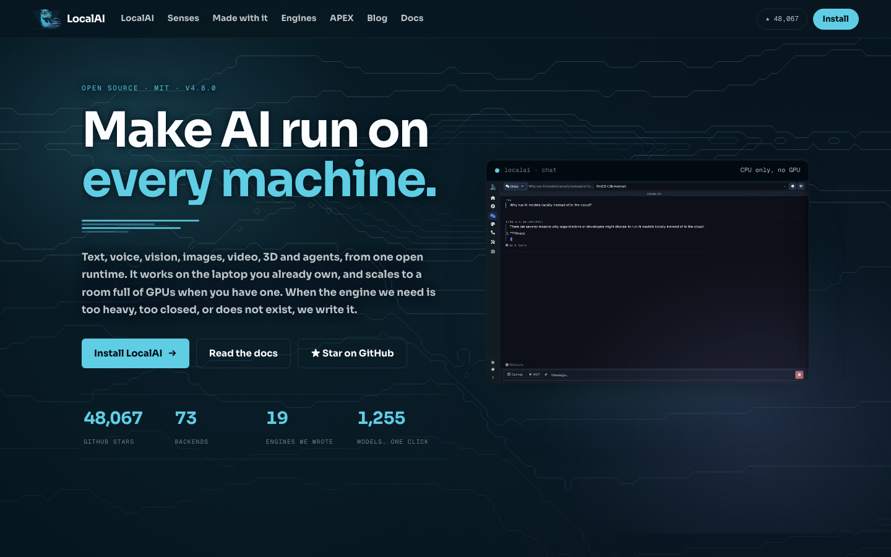Open the LocalAI nav menu item
The image size is (891, 557).
(x=137, y=18)
